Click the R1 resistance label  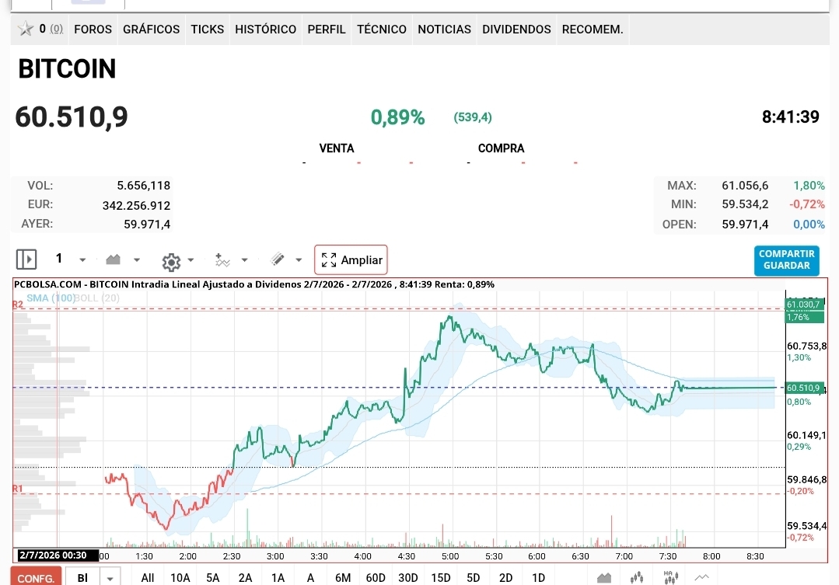tap(18, 489)
